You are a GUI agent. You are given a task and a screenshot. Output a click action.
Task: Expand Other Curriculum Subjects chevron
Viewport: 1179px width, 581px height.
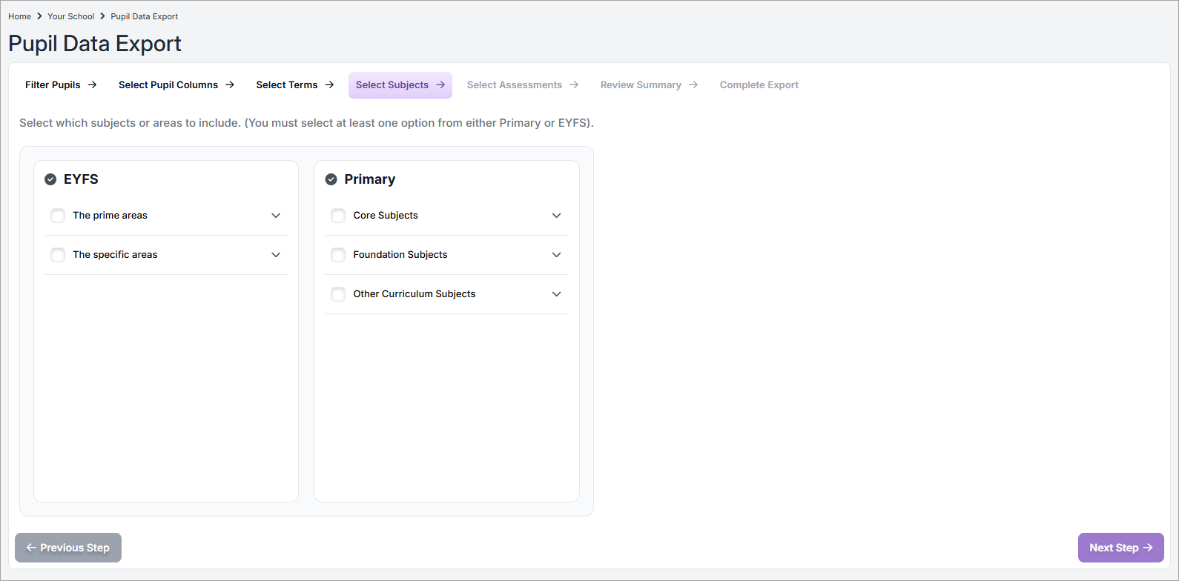[x=557, y=294]
